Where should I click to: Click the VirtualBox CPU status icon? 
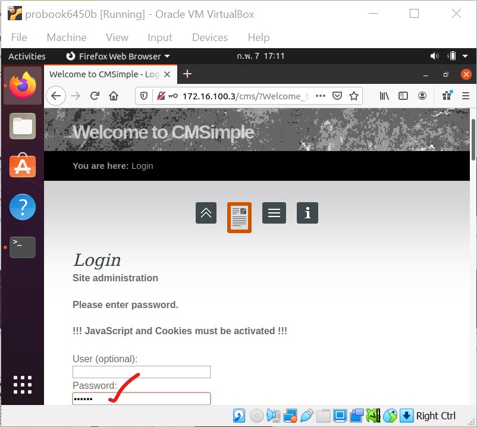pos(374,416)
